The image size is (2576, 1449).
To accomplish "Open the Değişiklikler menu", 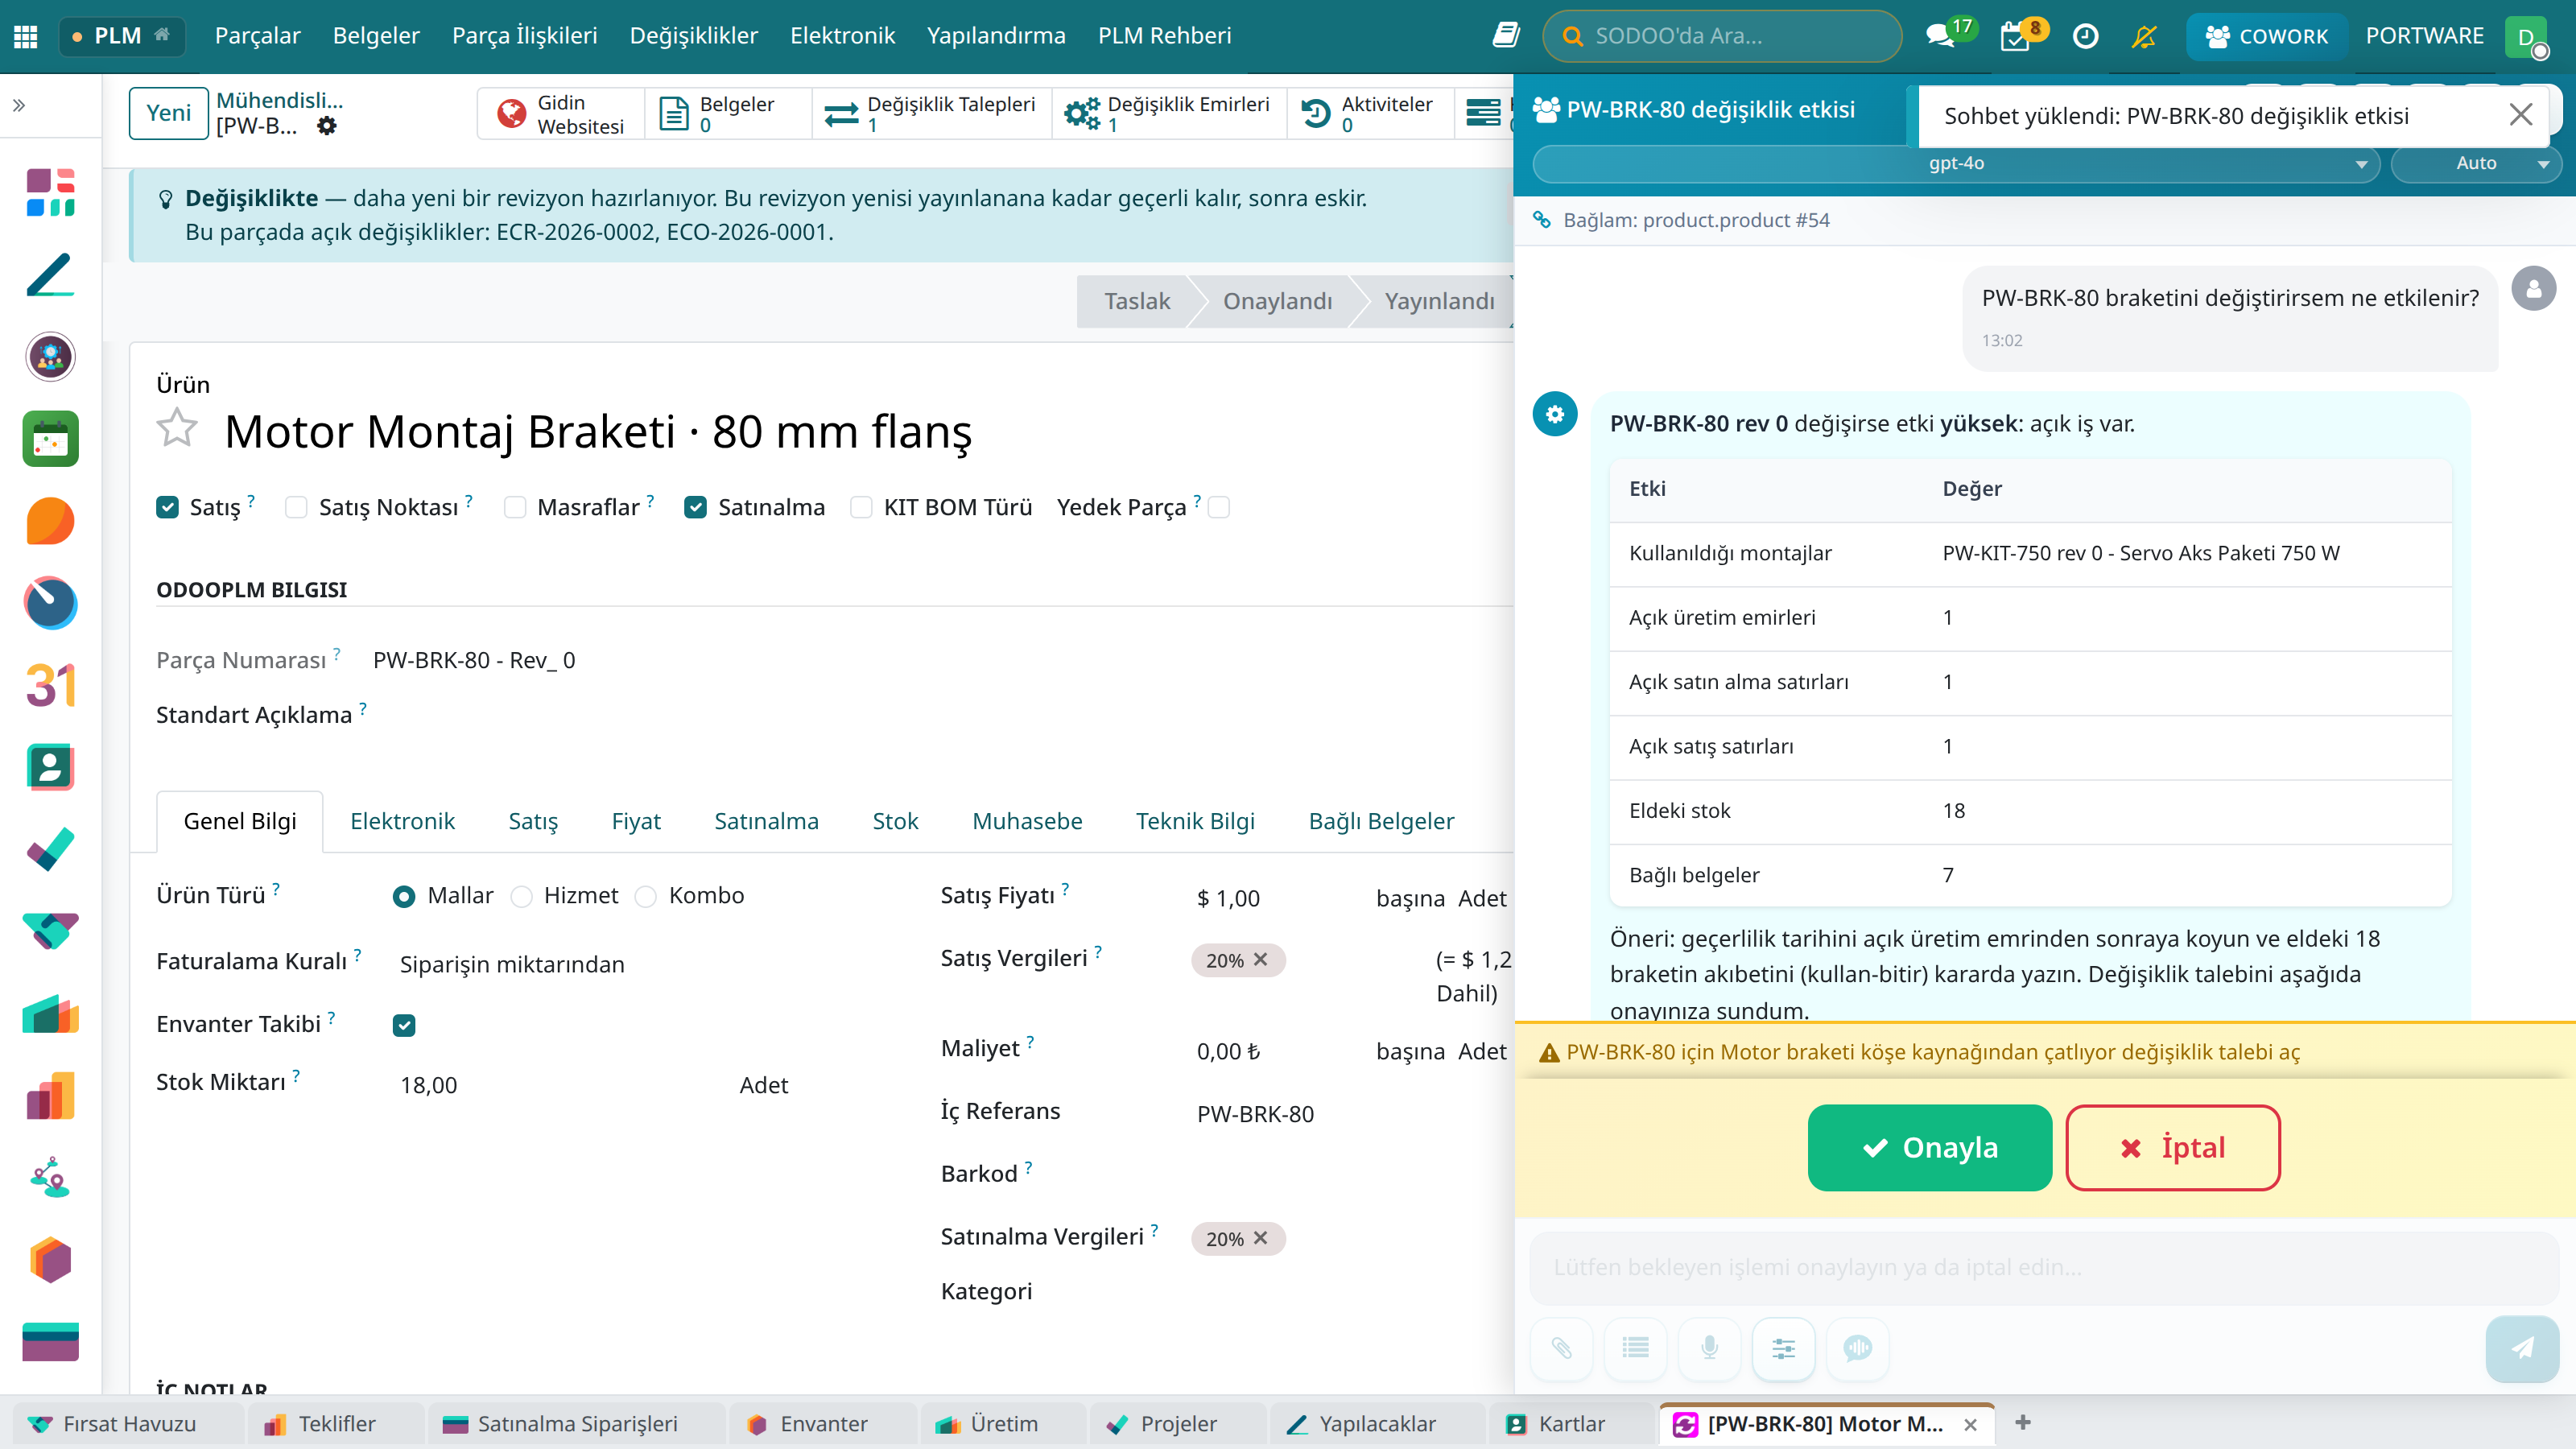I will [693, 36].
